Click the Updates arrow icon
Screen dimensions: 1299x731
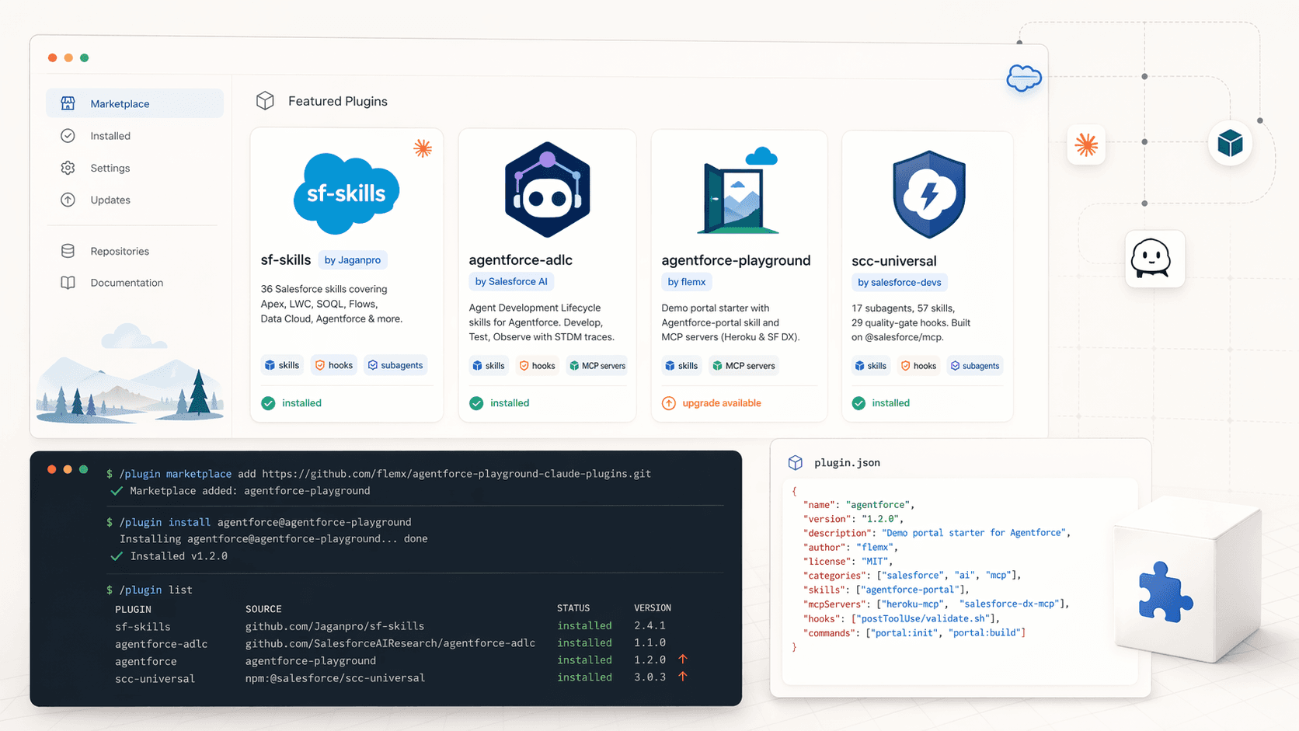[x=68, y=200]
